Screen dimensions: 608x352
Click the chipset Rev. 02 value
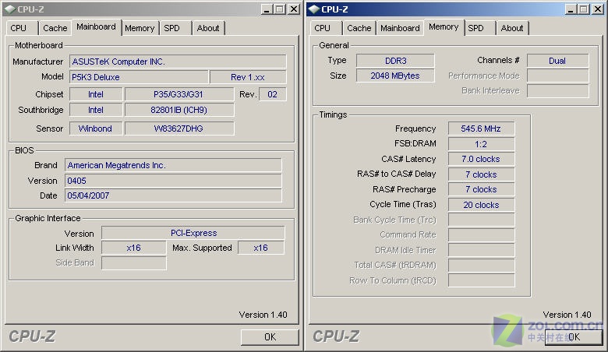[x=272, y=94]
